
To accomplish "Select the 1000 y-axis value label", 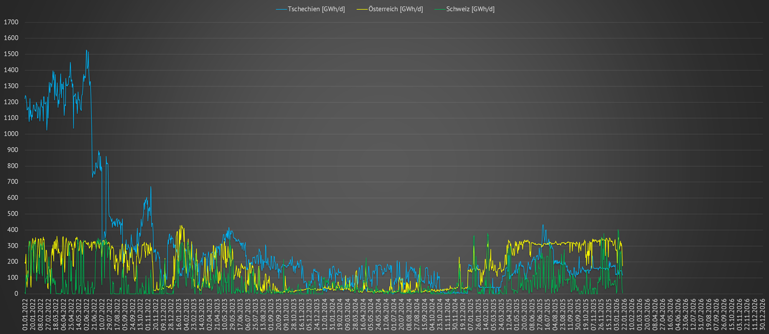I will coord(11,134).
